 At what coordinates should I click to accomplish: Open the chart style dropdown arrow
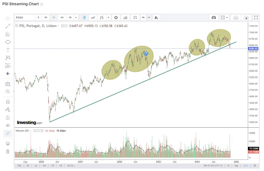pyautogui.click(x=108, y=17)
